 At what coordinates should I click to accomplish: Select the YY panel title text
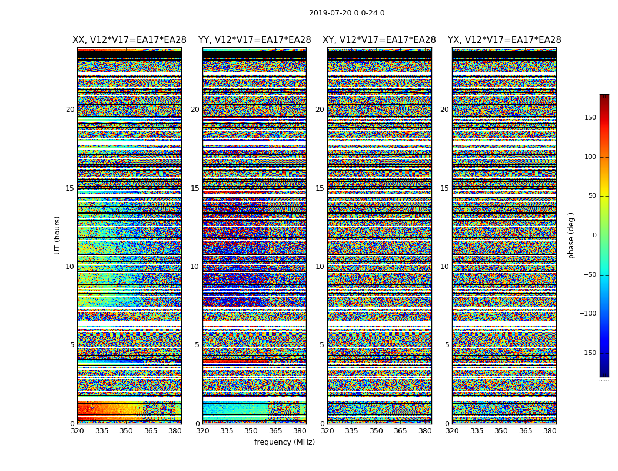(x=254, y=40)
